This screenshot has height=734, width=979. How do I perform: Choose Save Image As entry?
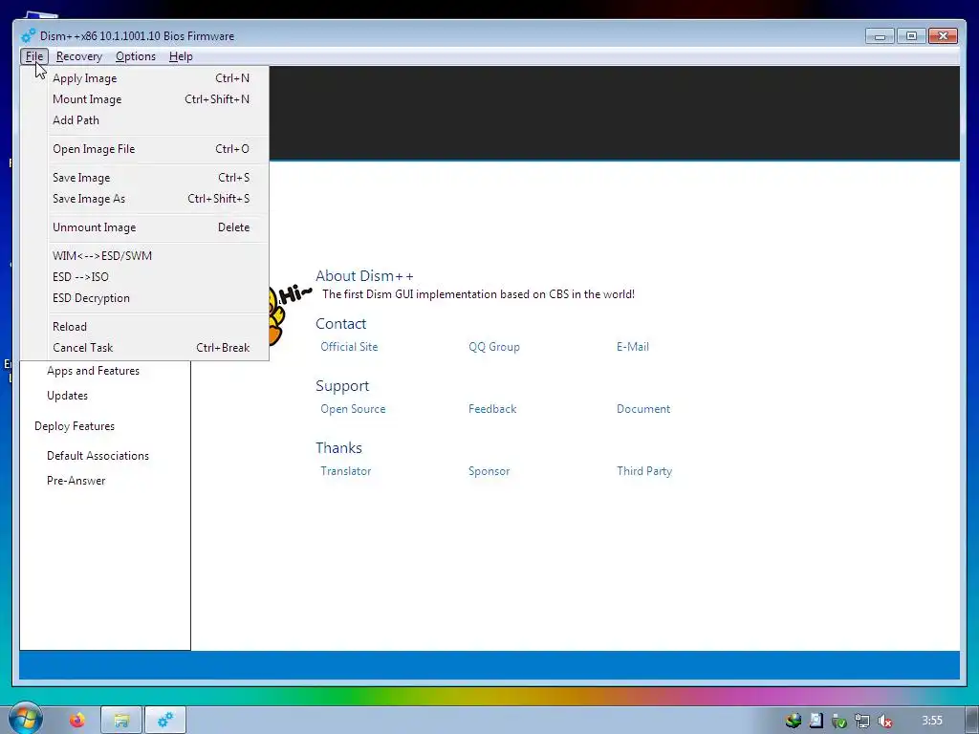pyautogui.click(x=150, y=199)
